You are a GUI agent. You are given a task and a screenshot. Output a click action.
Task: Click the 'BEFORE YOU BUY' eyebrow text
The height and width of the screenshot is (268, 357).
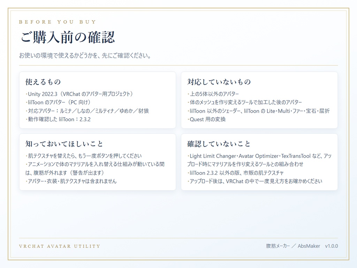pyautogui.click(x=58, y=22)
